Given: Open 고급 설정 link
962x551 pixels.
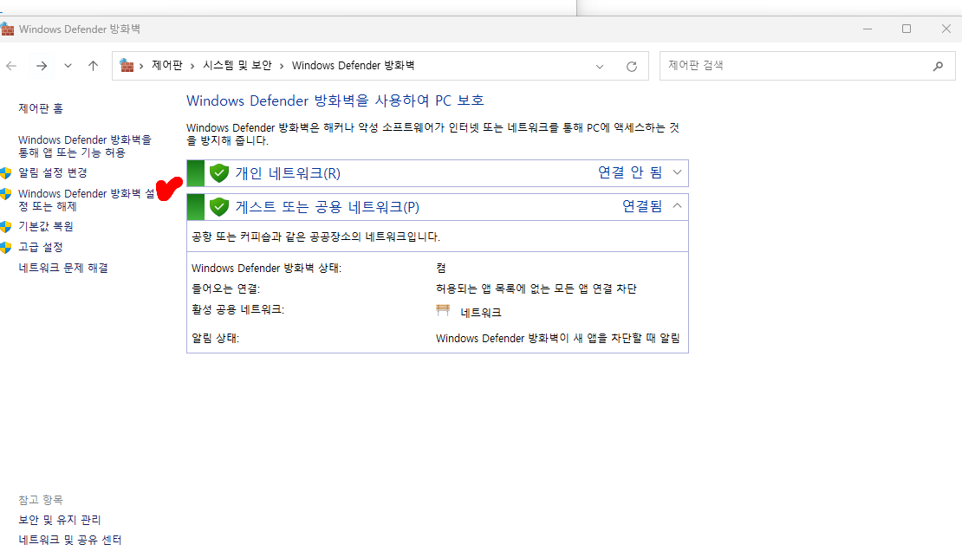Looking at the screenshot, I should tap(41, 247).
